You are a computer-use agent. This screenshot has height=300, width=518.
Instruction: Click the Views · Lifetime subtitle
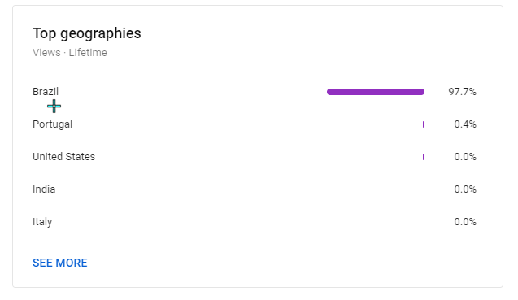(x=70, y=53)
